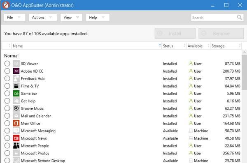Viewport: 247px width, 163px height.
Task: Click 'Installed' status of Game bar
Action: (x=170, y=94)
